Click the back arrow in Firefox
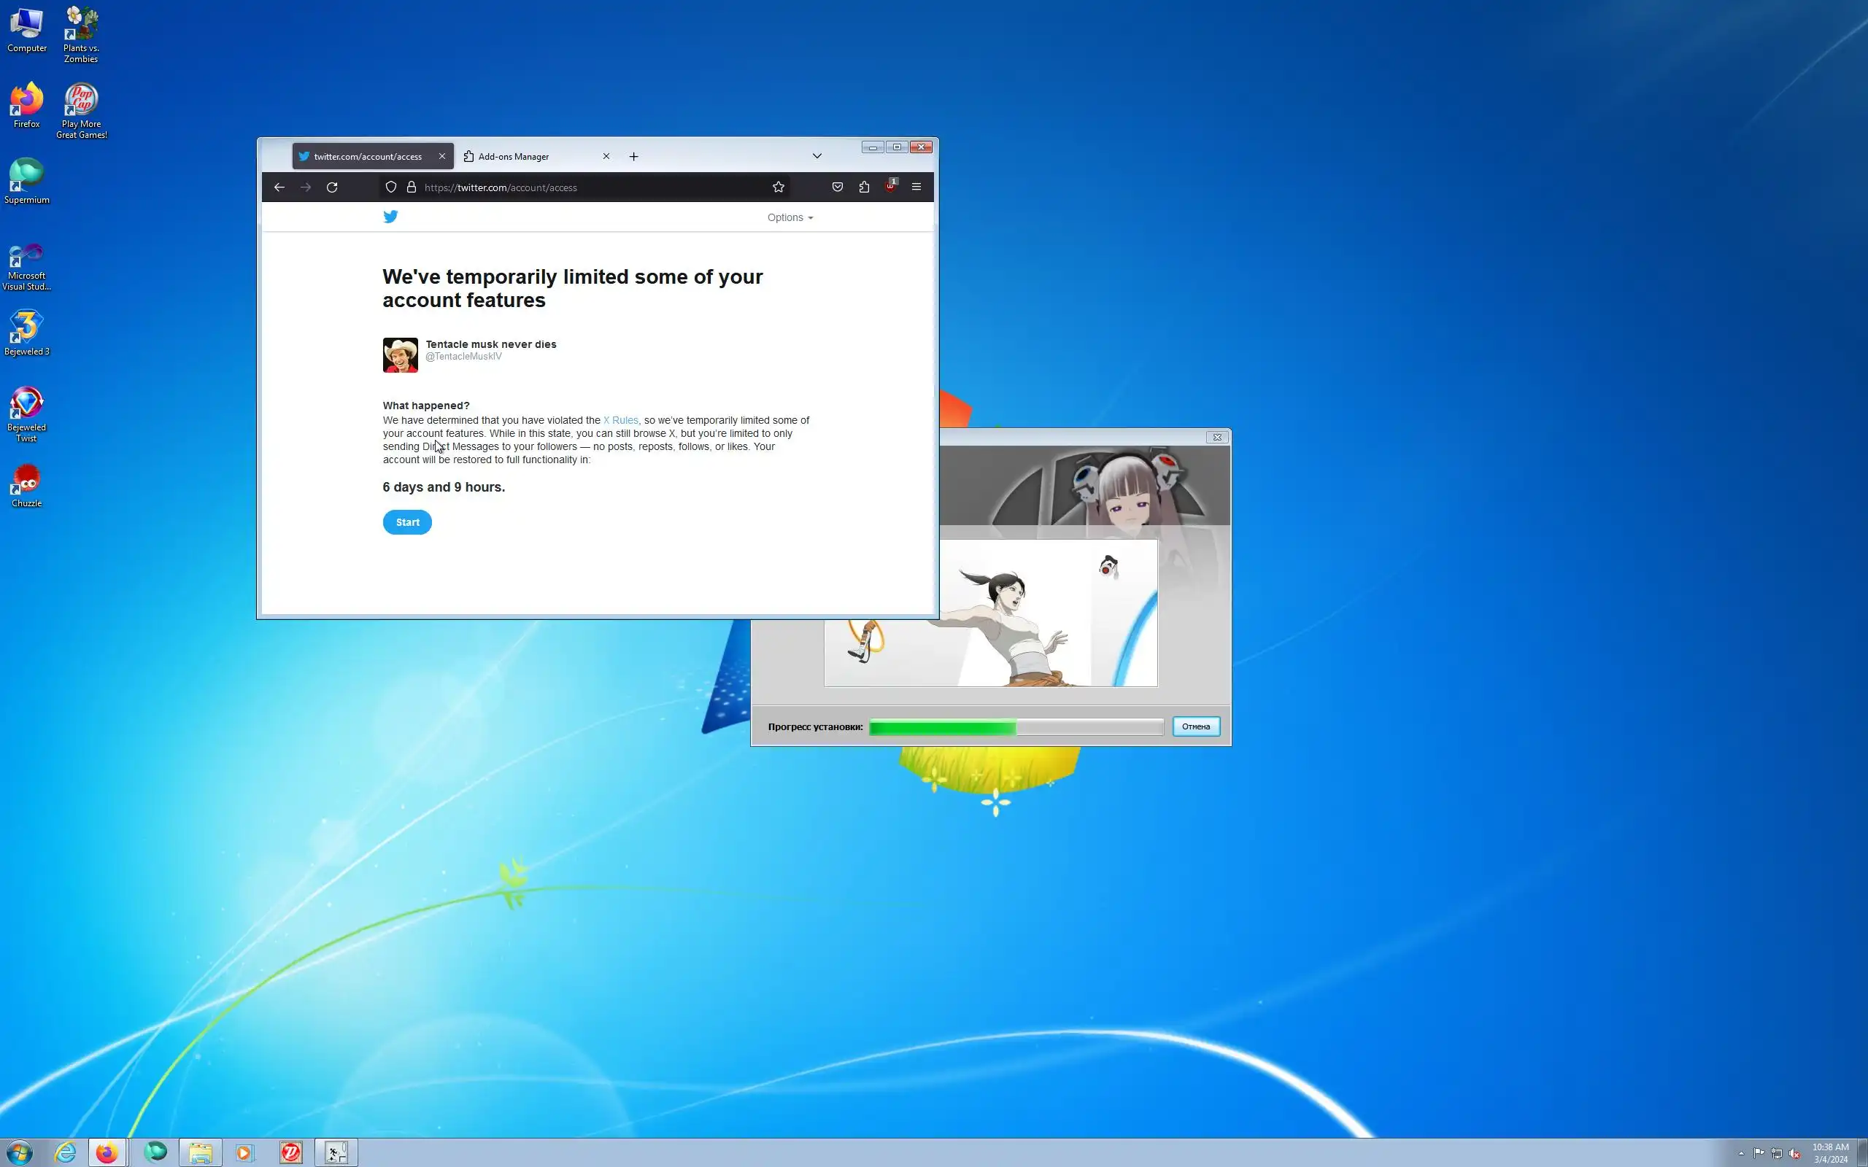This screenshot has height=1167, width=1868. (x=279, y=187)
